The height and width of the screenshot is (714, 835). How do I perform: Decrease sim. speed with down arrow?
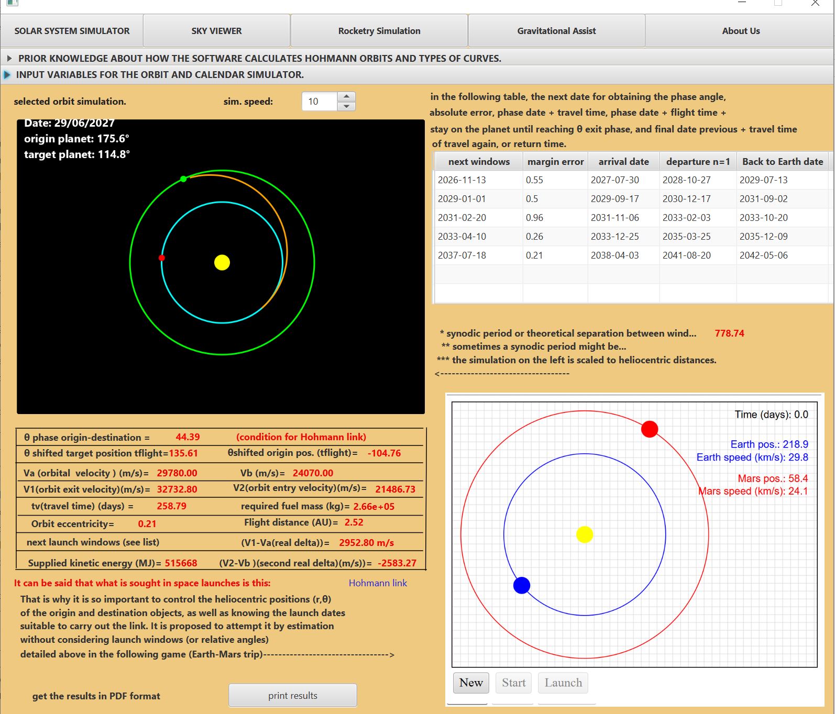point(346,106)
